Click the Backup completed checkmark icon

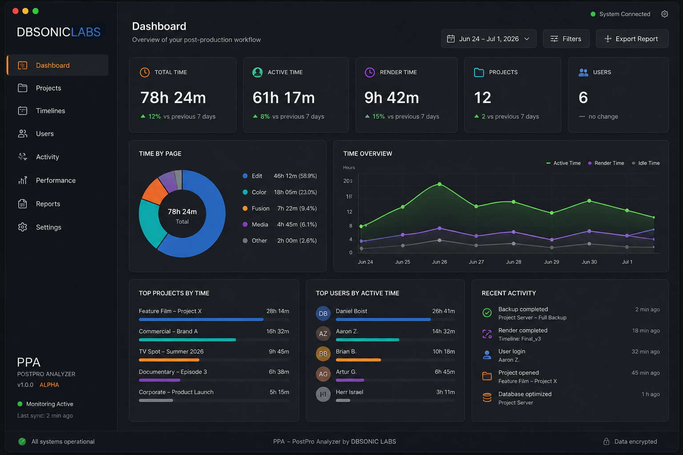point(487,313)
